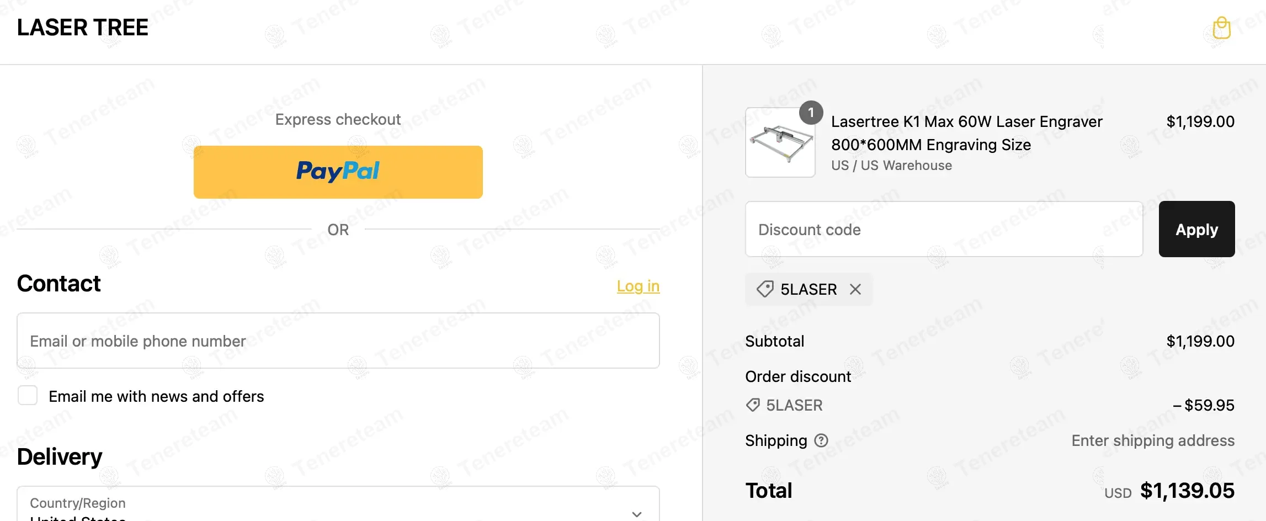
Task: Click the −$59.95 order discount amount
Action: coord(1203,405)
